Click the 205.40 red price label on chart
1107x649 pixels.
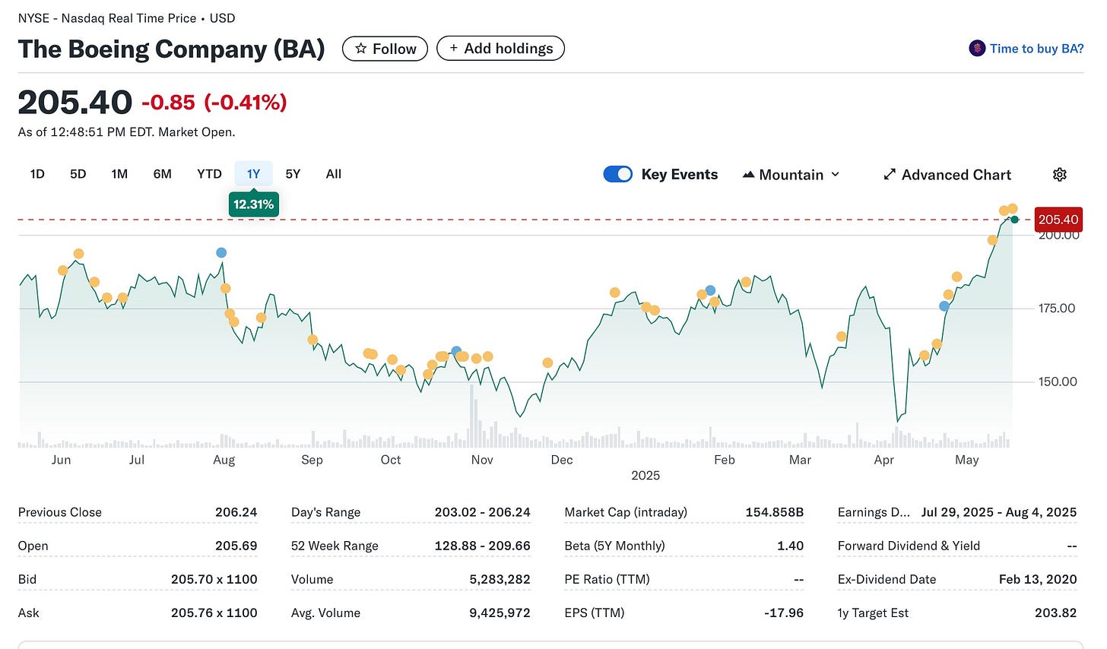click(x=1058, y=220)
